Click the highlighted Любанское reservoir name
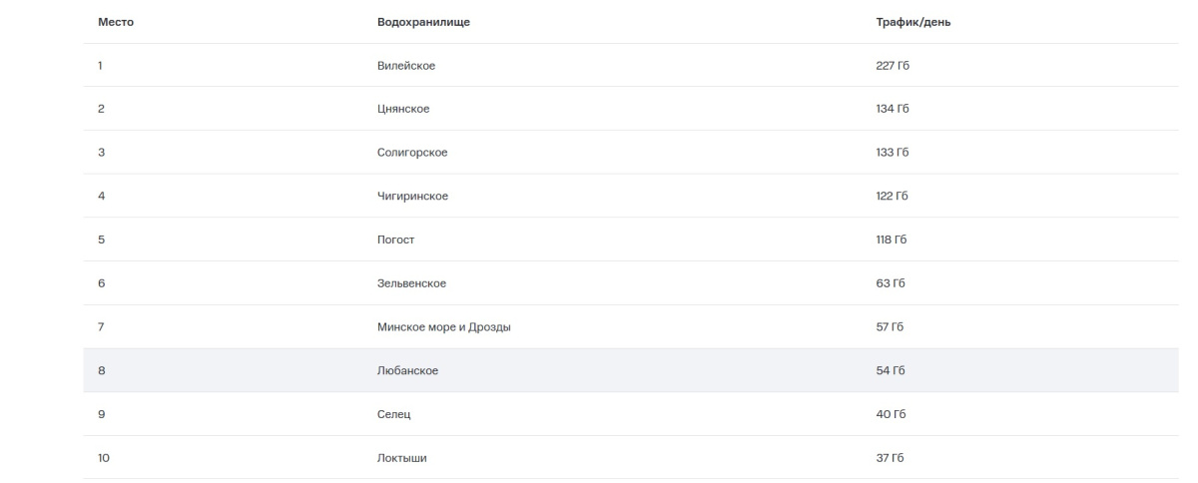The width and height of the screenshot is (1198, 483). [x=407, y=371]
